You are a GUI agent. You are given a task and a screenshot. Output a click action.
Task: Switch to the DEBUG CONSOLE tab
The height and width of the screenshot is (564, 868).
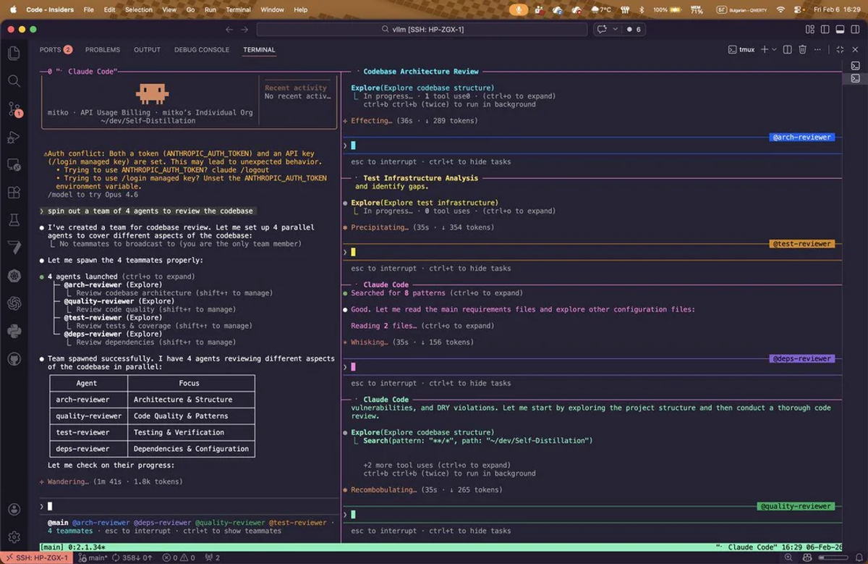[x=202, y=50]
